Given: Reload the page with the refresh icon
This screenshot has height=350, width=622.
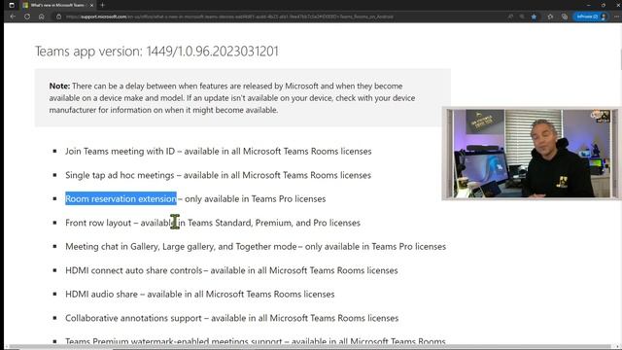Looking at the screenshot, I should (27, 17).
